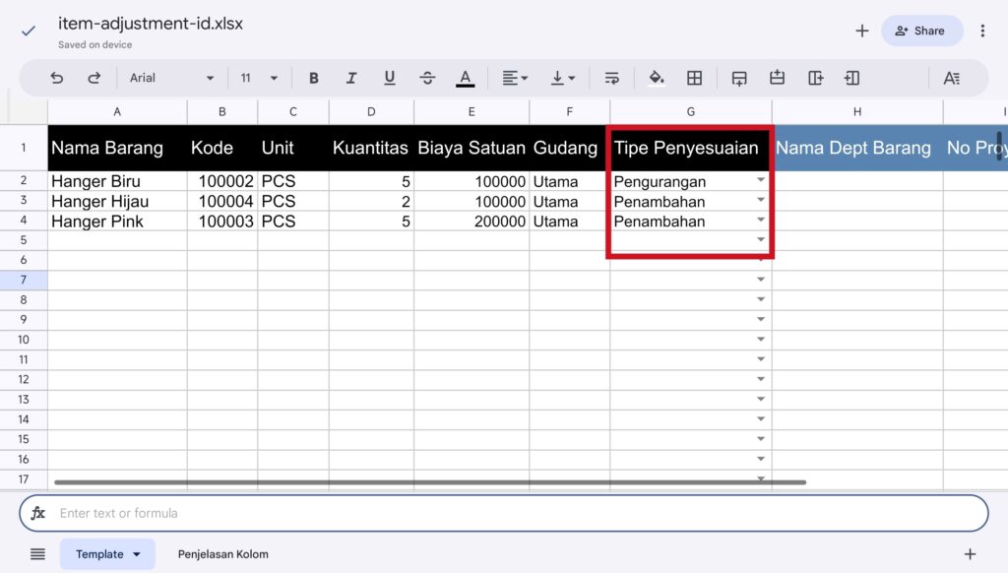Select PCS cell in Hanger Biru row
This screenshot has width=1008, height=573.
[292, 181]
